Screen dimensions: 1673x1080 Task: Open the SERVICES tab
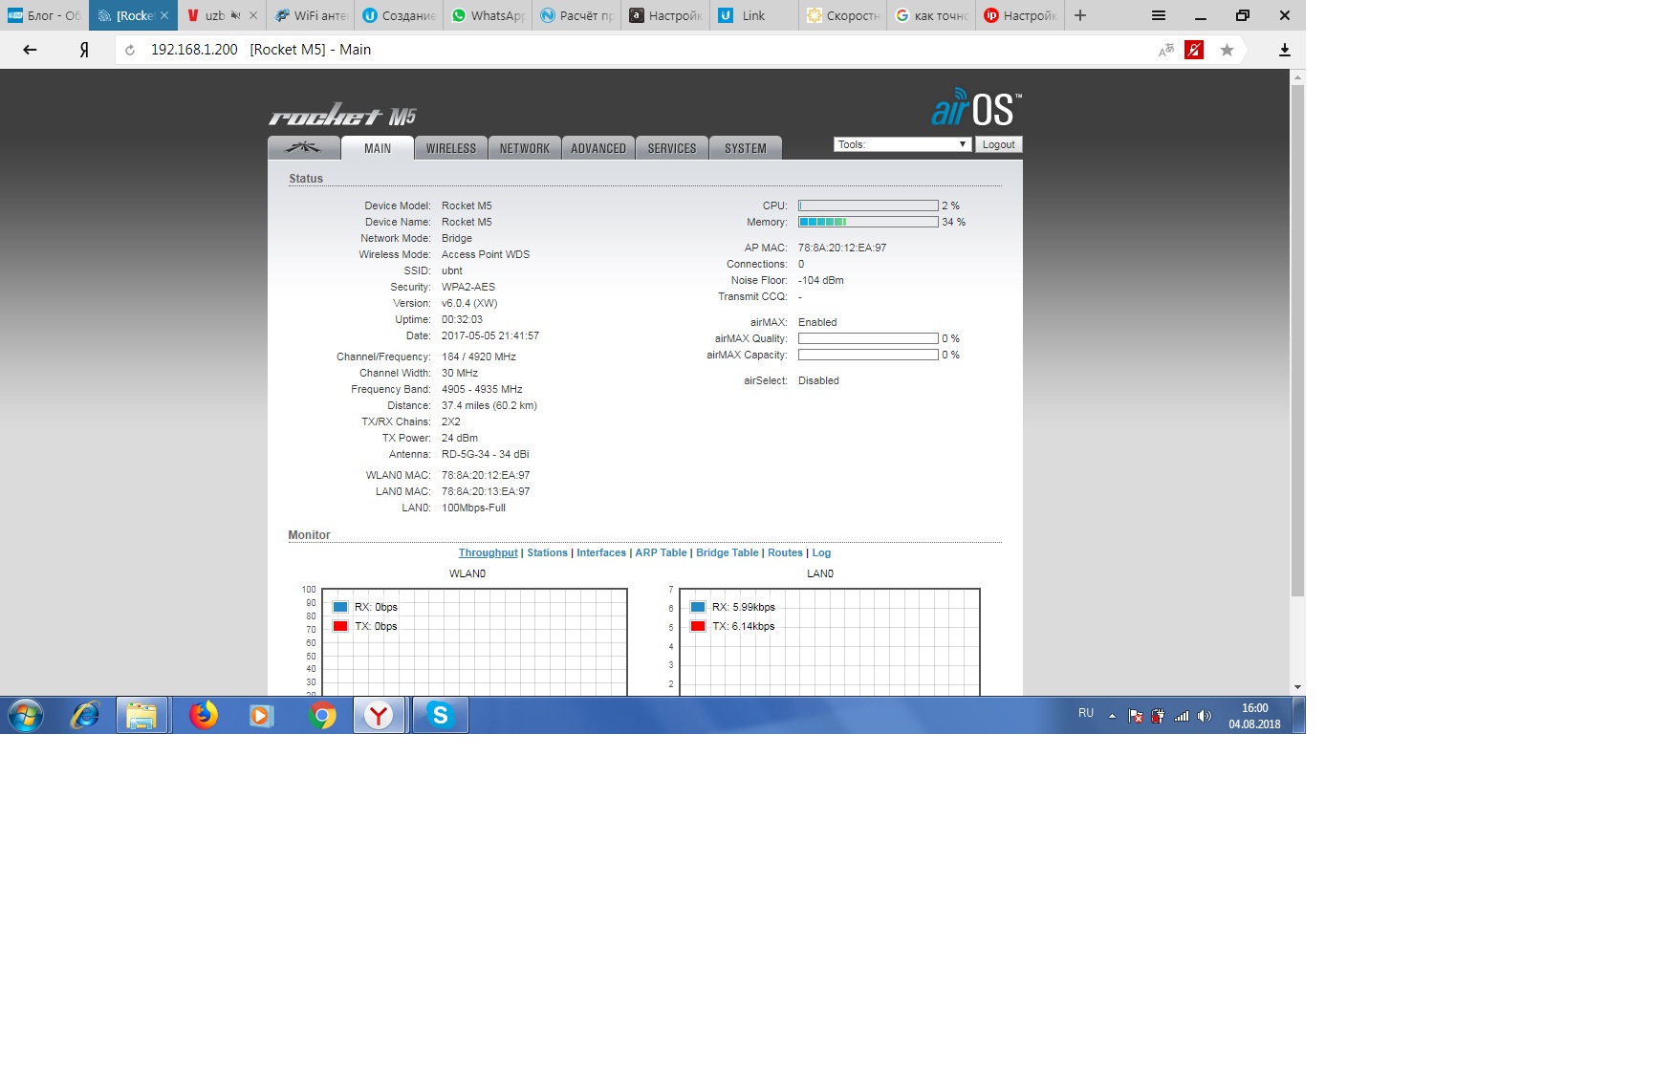pyautogui.click(x=672, y=148)
